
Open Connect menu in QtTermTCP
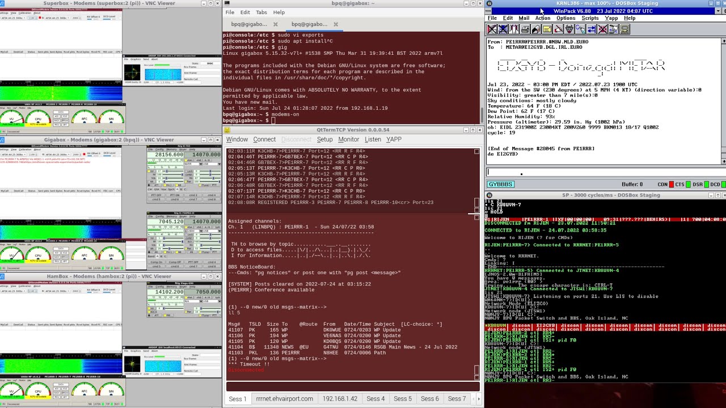pos(264,139)
